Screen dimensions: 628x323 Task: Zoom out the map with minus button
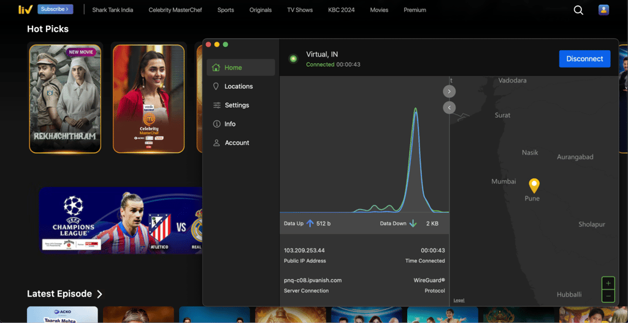point(608,296)
